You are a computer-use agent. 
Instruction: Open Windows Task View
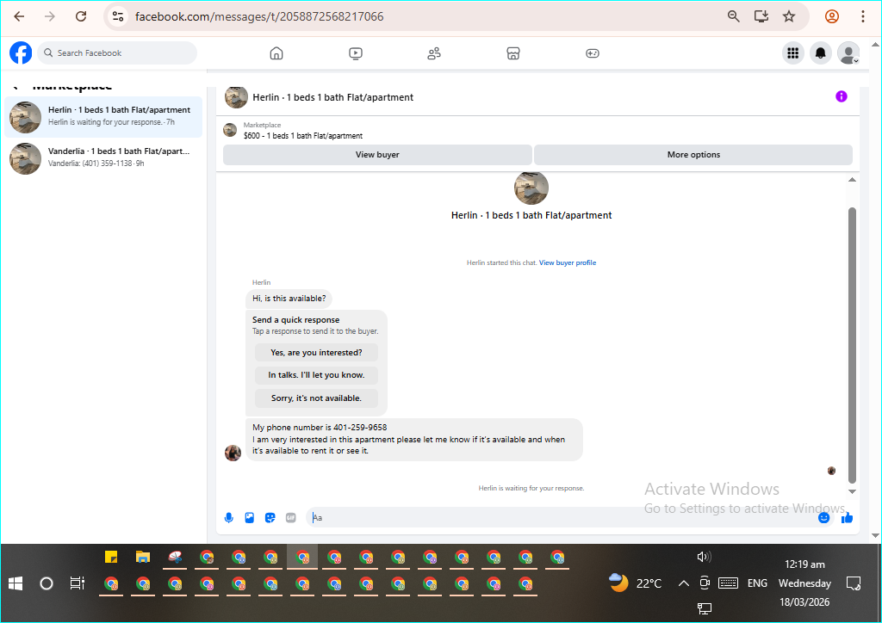[77, 583]
